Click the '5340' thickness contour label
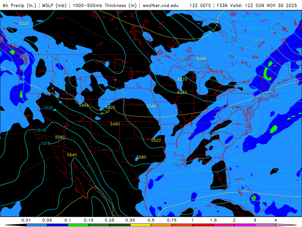302x227 pixels. pyautogui.click(x=151, y=106)
